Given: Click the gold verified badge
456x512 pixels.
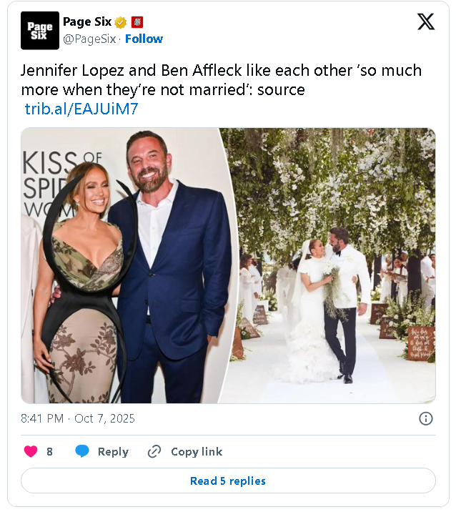Looking at the screenshot, I should [121, 22].
